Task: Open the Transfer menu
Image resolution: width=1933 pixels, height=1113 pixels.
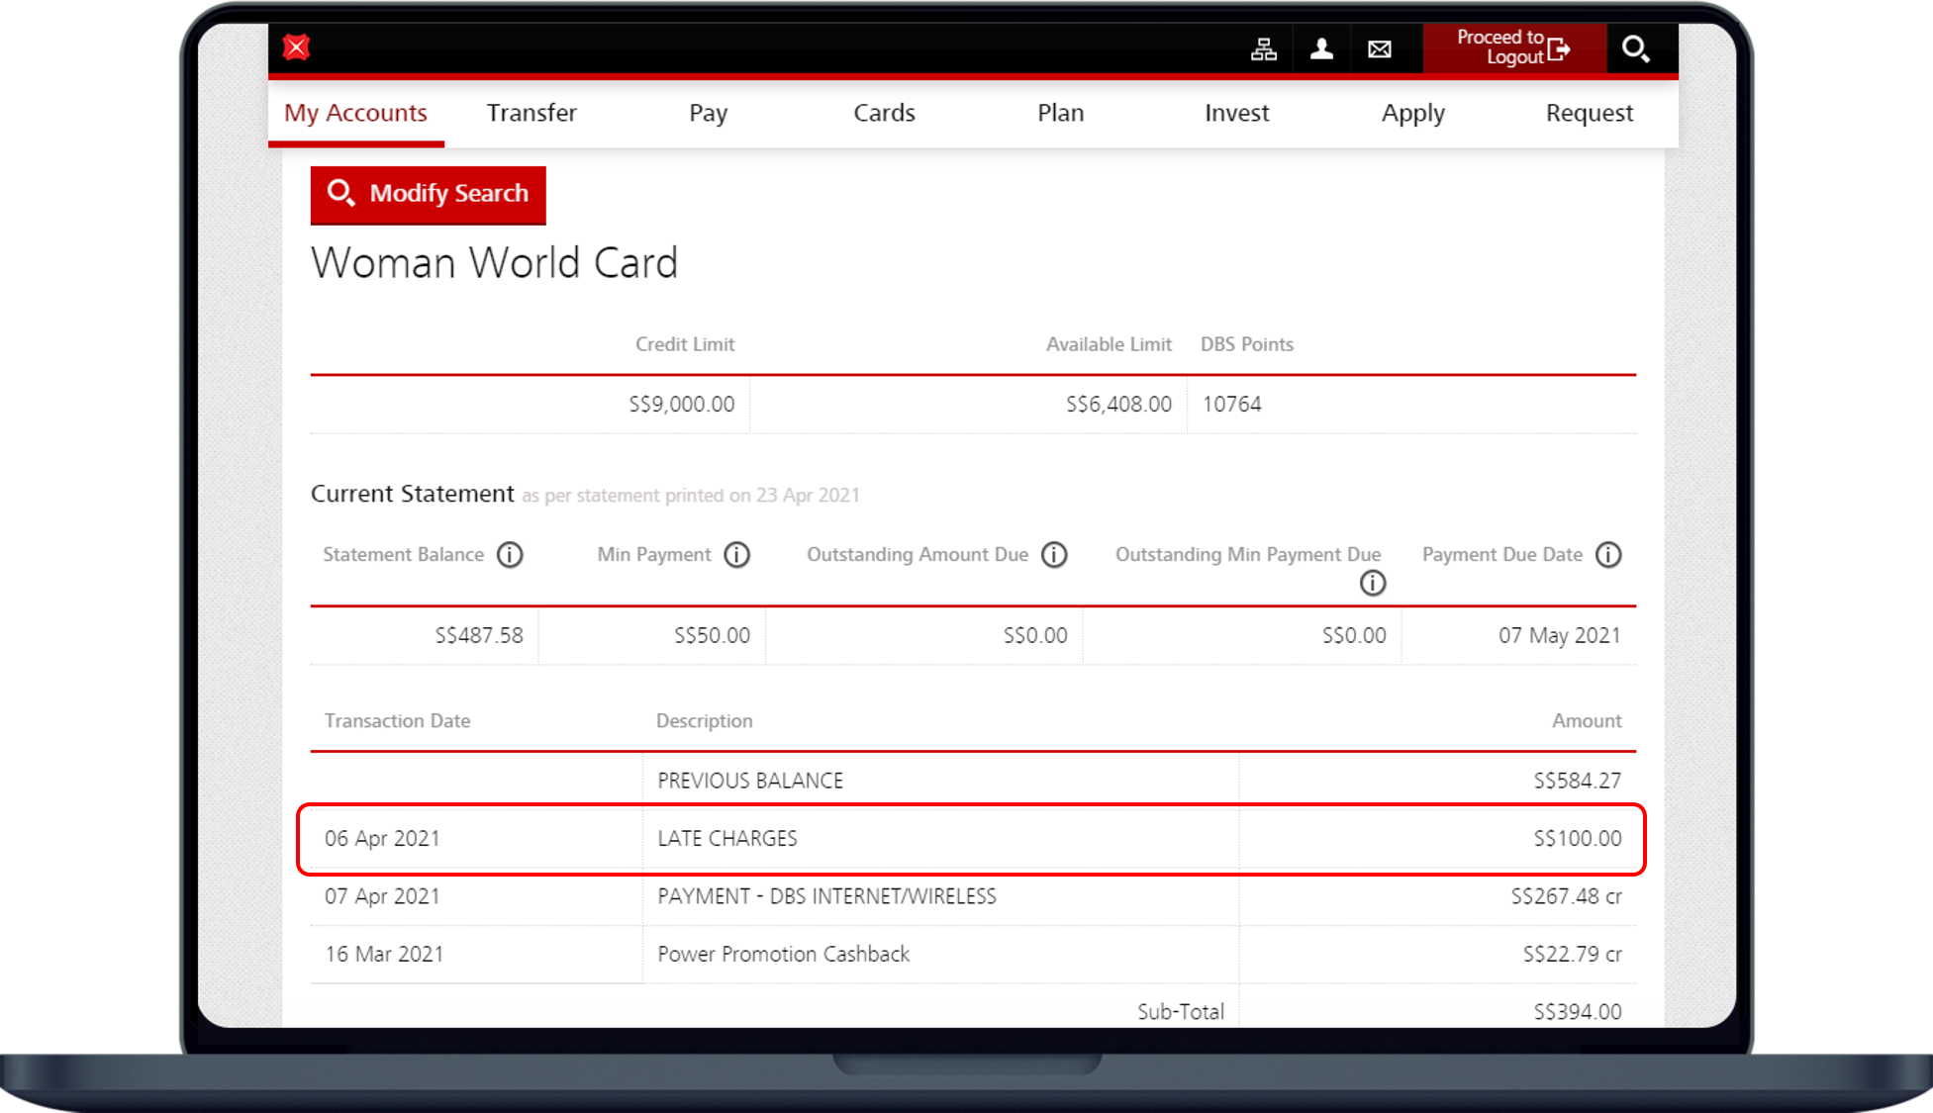Action: [x=532, y=114]
